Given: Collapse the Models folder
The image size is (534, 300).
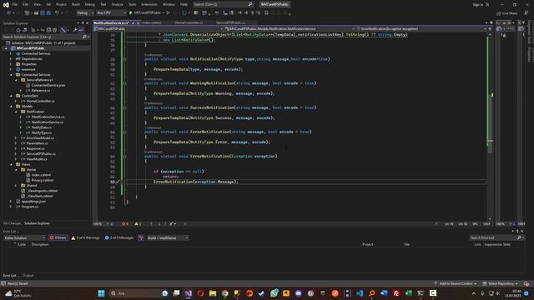Looking at the screenshot, I should pyautogui.click(x=11, y=107).
